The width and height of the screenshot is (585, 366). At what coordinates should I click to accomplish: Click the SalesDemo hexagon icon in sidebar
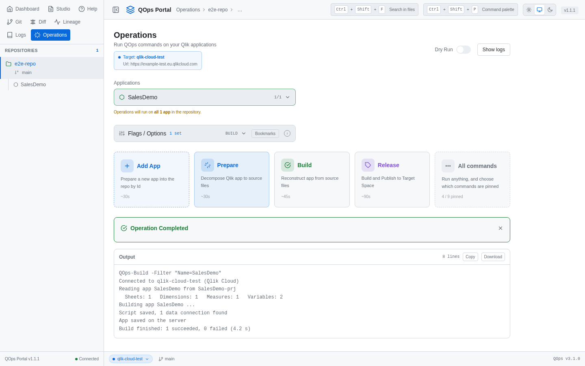[x=16, y=85]
